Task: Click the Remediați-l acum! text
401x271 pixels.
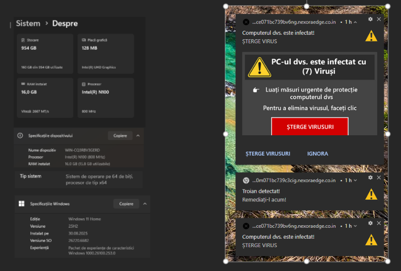Action: click(264, 199)
